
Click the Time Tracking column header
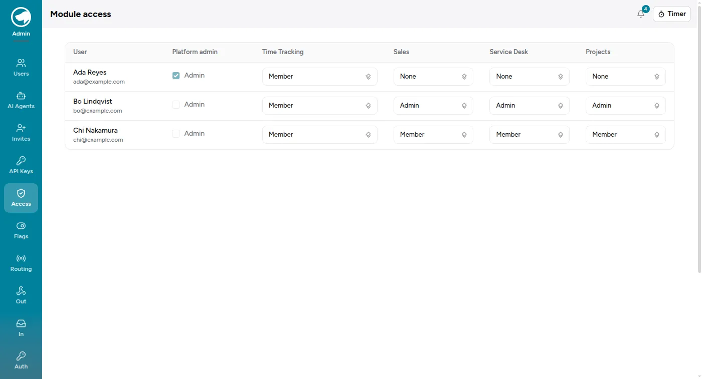click(x=283, y=52)
